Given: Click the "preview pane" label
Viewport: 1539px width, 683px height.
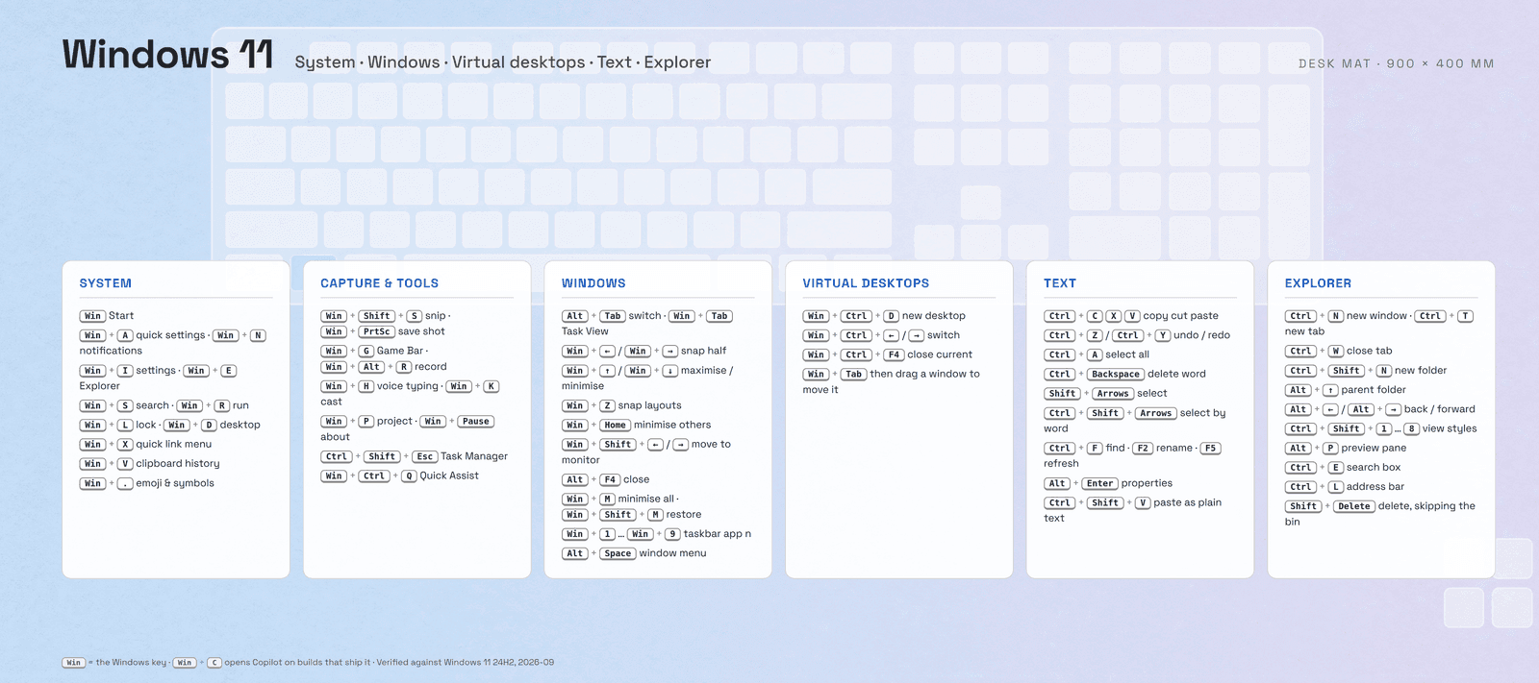Looking at the screenshot, I should [1373, 448].
